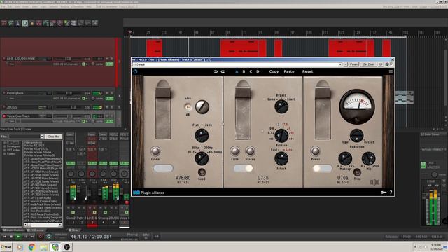The image size is (448, 252).
Task: Open Chrome from the taskbar
Action: coord(31,247)
